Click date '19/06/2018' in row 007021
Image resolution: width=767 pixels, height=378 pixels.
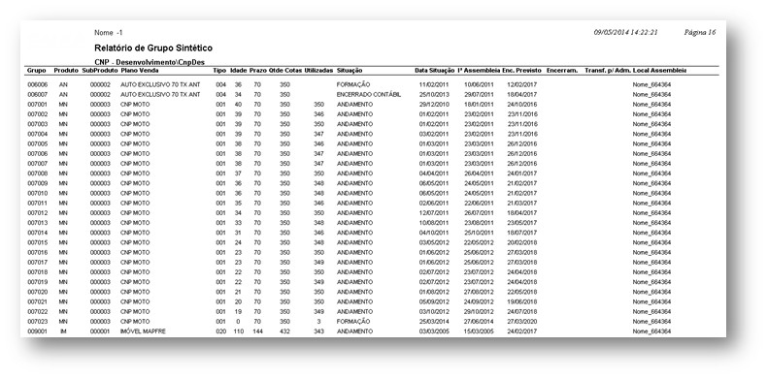522,301
